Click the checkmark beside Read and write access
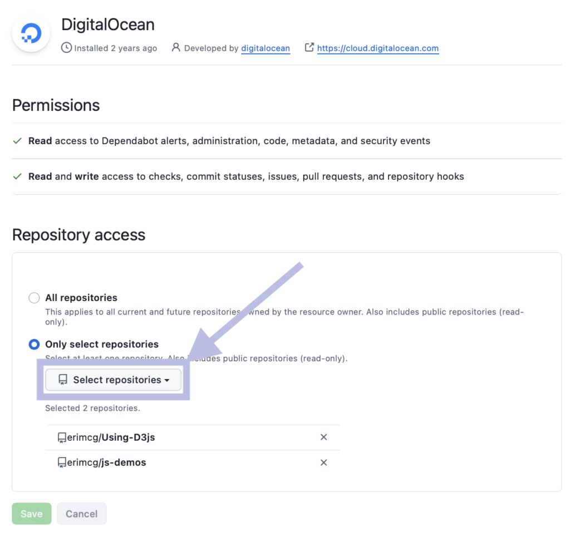This screenshot has height=541, width=570. tap(17, 177)
